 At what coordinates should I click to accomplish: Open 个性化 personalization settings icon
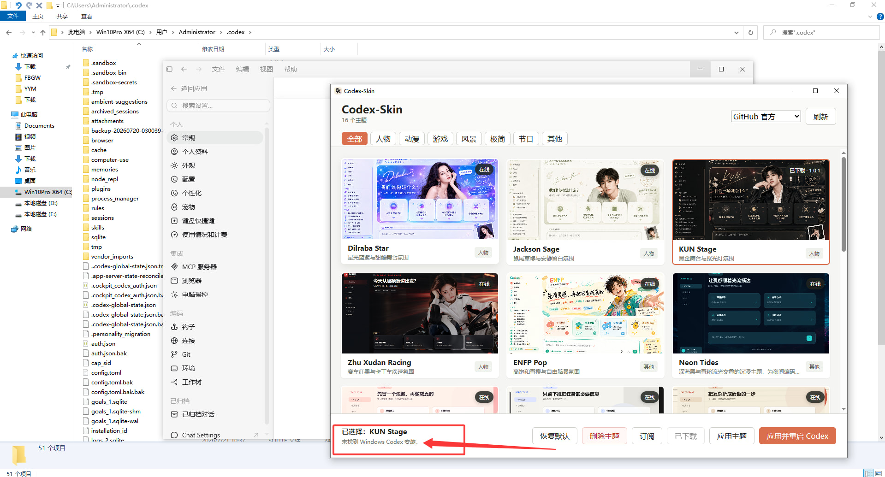(x=174, y=193)
